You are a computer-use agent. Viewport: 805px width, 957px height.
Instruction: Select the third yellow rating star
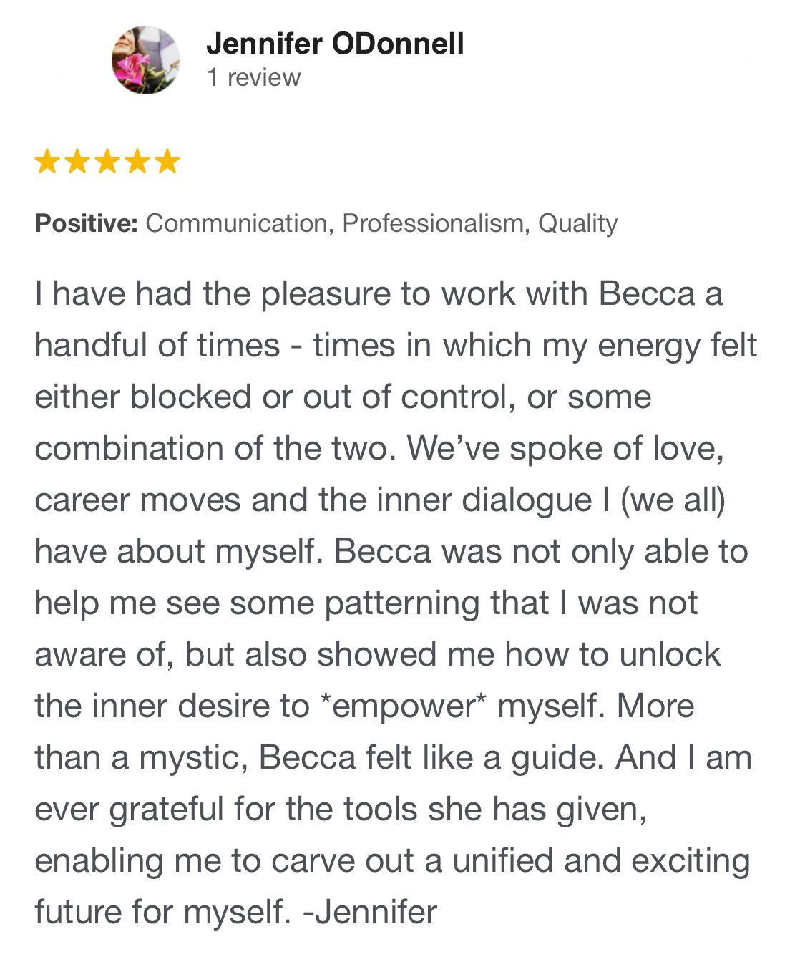click(x=107, y=161)
